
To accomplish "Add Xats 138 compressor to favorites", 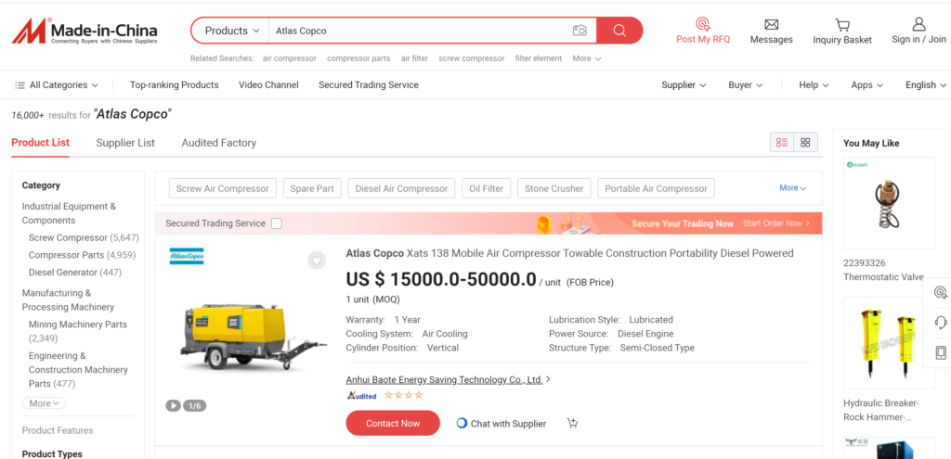I will (316, 261).
